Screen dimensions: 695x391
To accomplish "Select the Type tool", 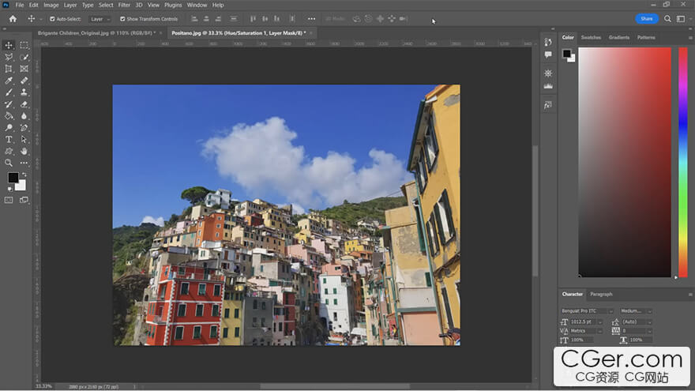I will [x=9, y=139].
